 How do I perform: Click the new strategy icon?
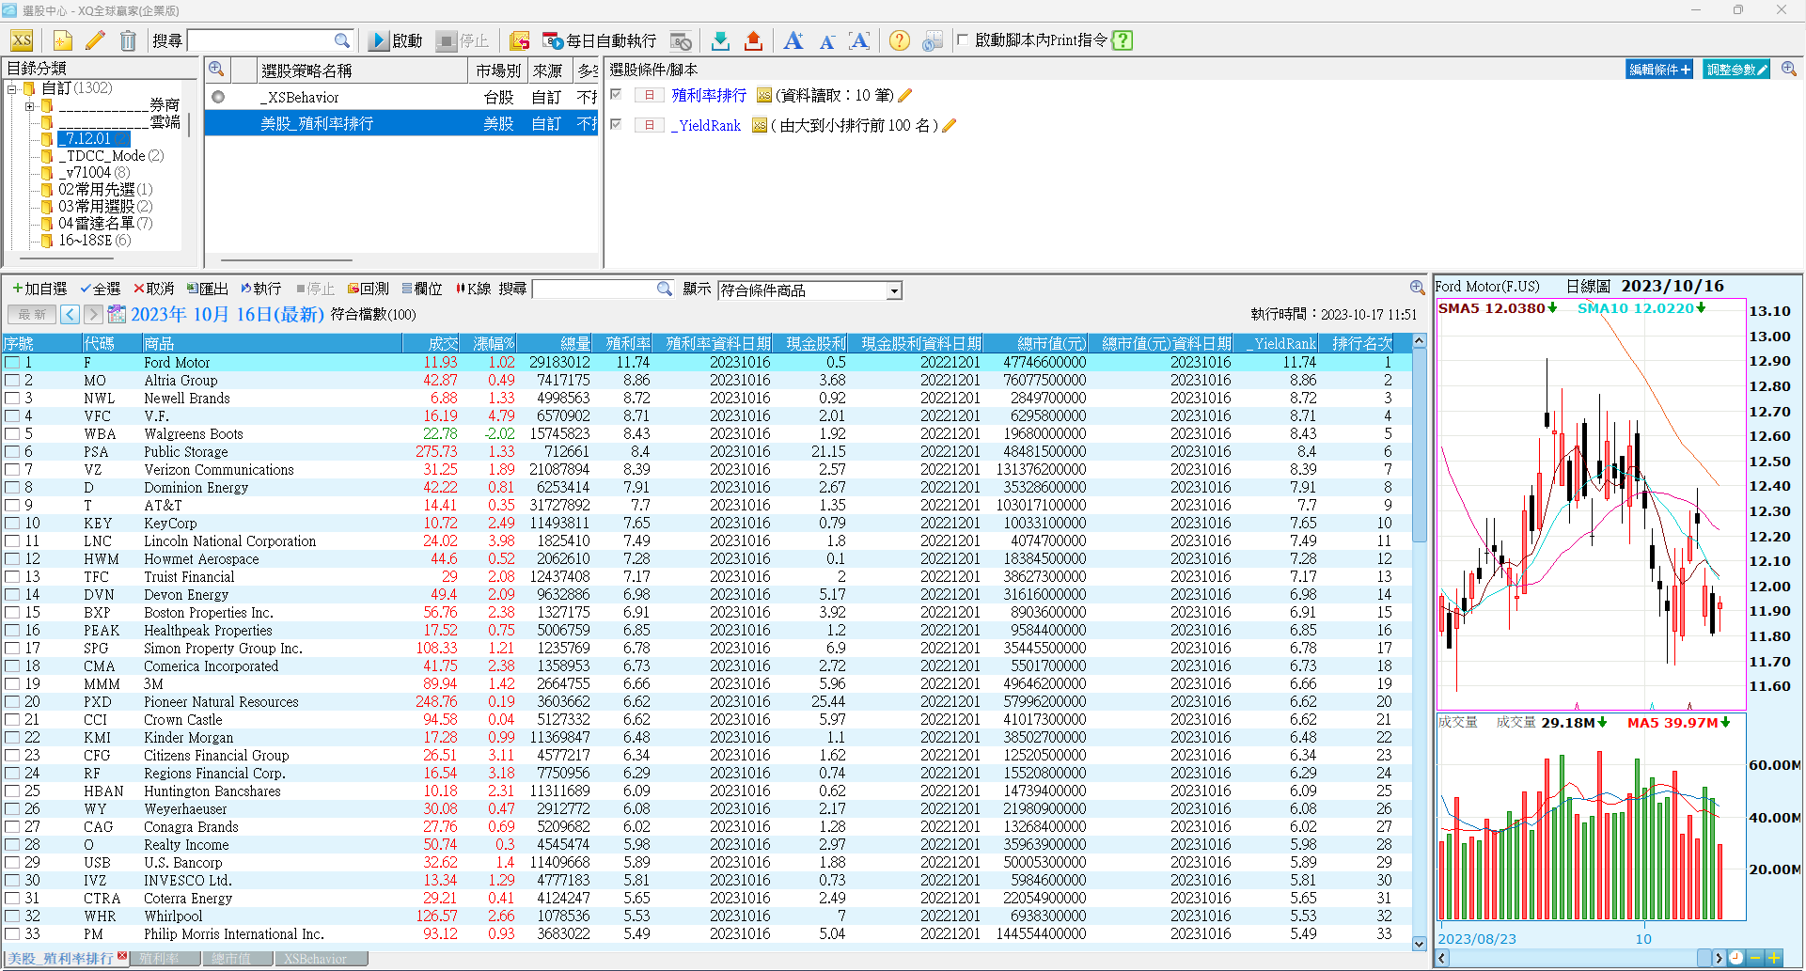(x=62, y=40)
